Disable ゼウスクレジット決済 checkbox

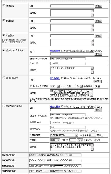coord(4,50)
